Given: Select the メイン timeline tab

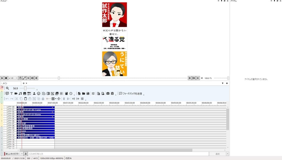Looking at the screenshot, I should pos(11,83).
